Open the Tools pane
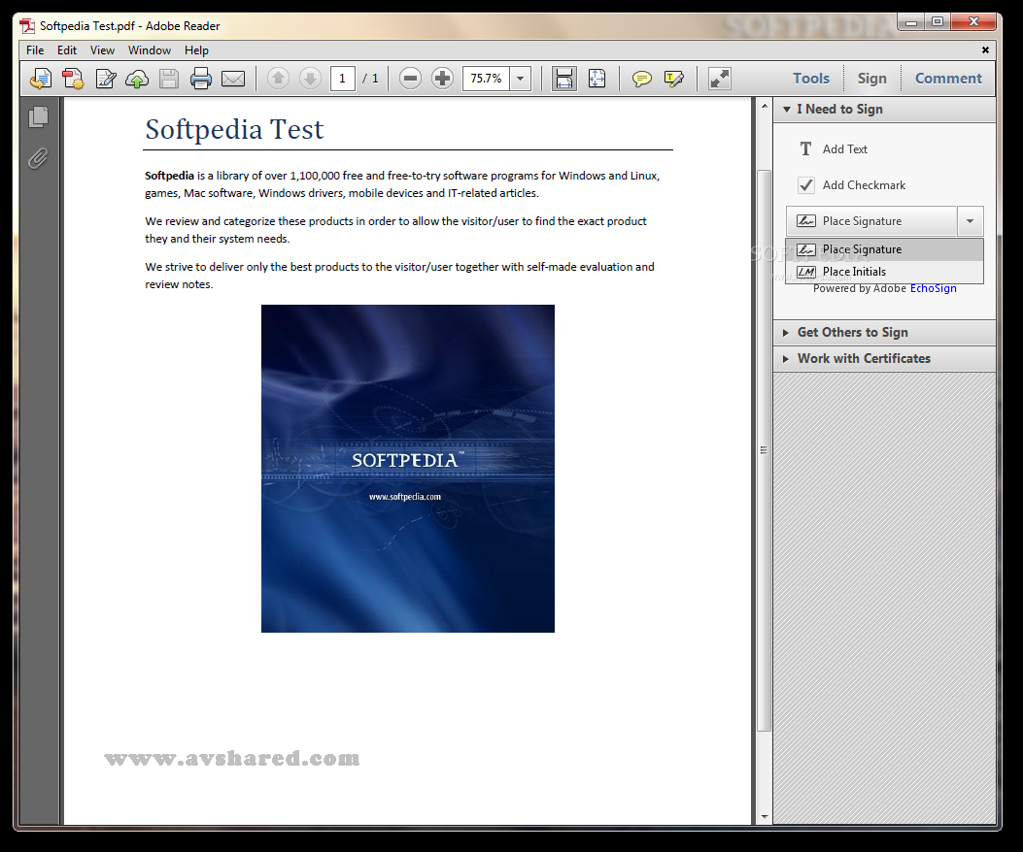1023x852 pixels. point(811,79)
